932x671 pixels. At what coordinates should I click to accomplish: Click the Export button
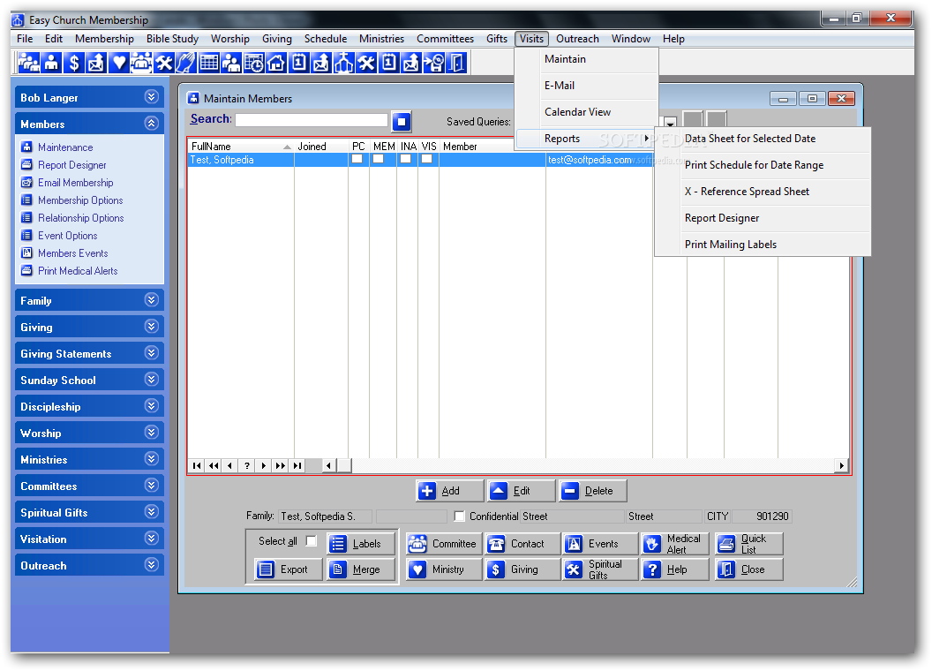[x=288, y=569]
